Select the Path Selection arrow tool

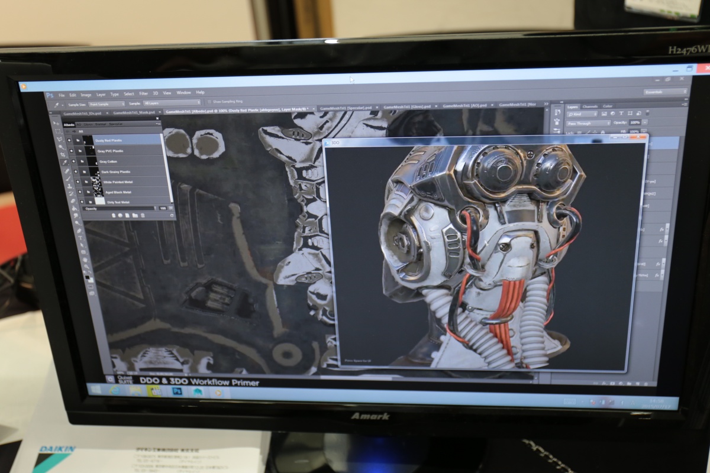pyautogui.click(x=82, y=245)
